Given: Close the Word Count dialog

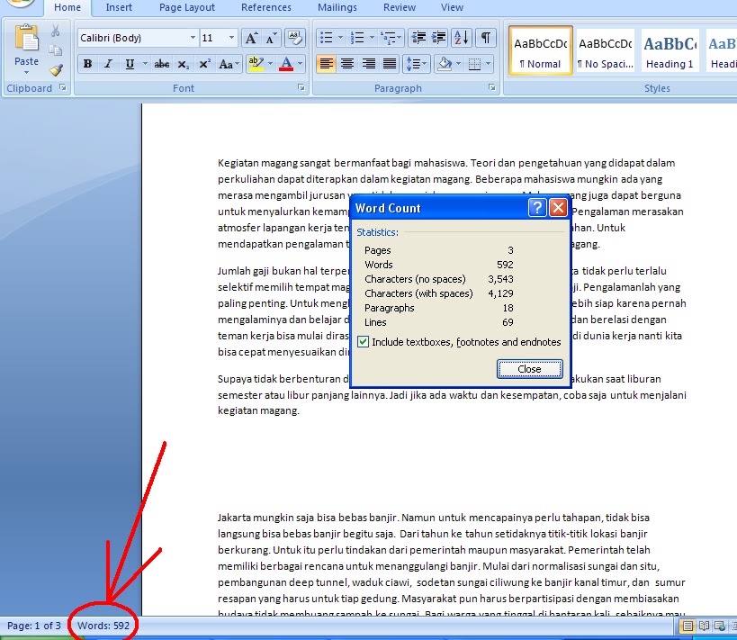Looking at the screenshot, I should 529,368.
